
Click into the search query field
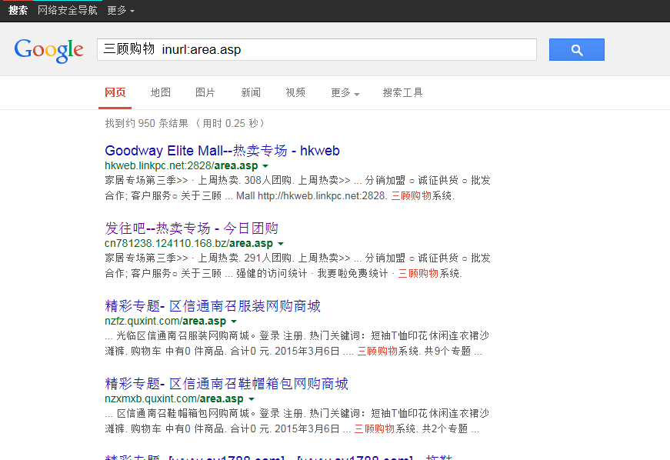point(317,49)
